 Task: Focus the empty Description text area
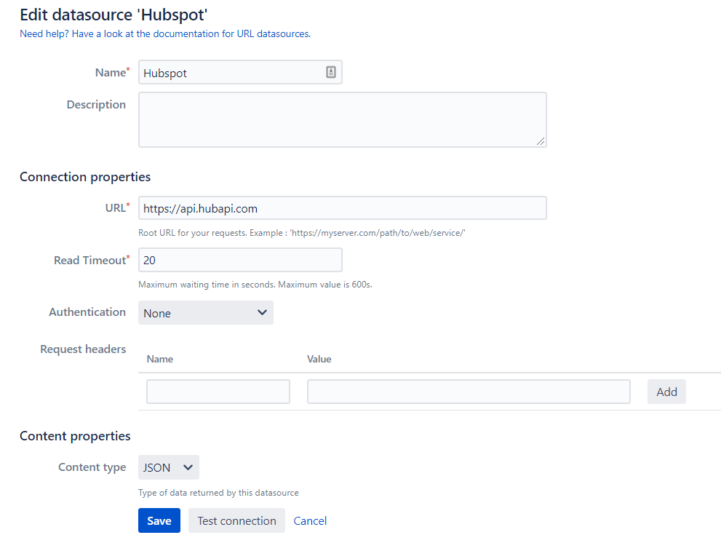[342, 119]
